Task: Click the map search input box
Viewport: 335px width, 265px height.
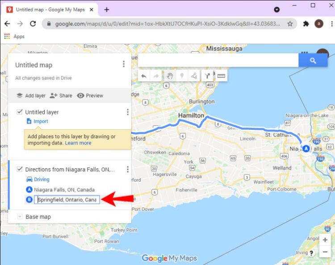Action: point(218,61)
